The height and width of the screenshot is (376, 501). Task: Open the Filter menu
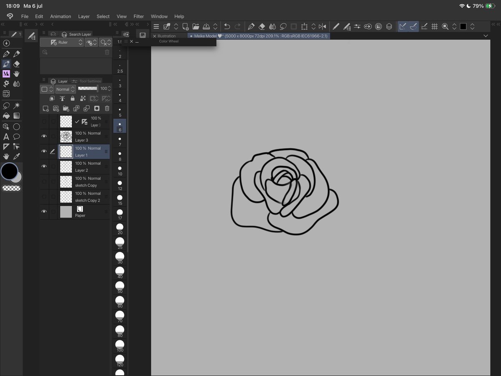[x=139, y=16]
